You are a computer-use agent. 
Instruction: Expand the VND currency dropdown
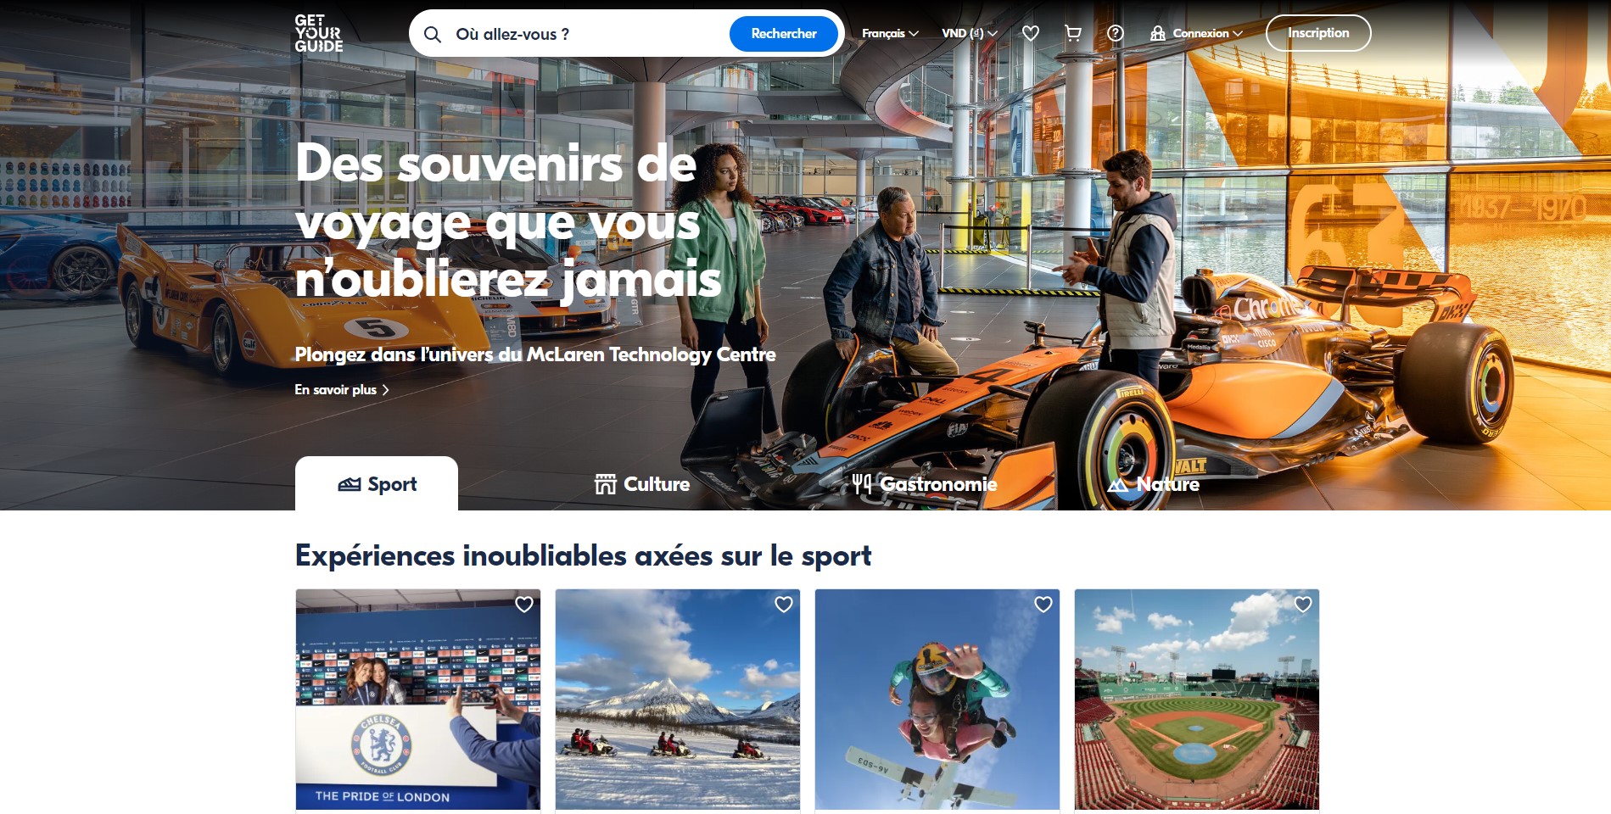point(970,33)
